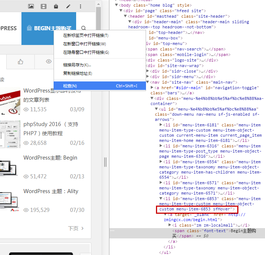The width and height of the screenshot is (265, 255).
Task: Choose 在新标签页中打开链接(T) from context menu
Action: (100, 35)
